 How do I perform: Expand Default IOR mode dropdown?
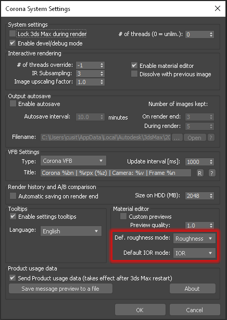coord(194,253)
